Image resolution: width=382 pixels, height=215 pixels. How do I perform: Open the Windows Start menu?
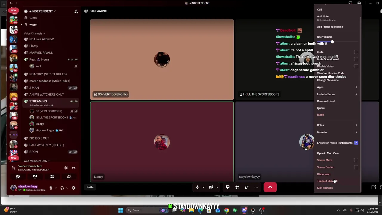(121, 210)
